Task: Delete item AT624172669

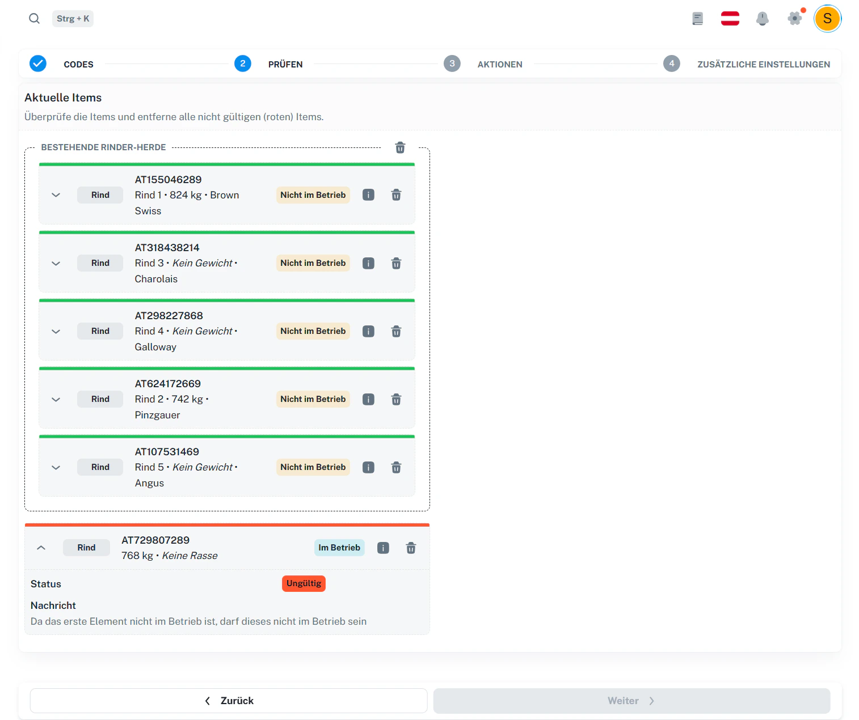Action: (x=396, y=399)
